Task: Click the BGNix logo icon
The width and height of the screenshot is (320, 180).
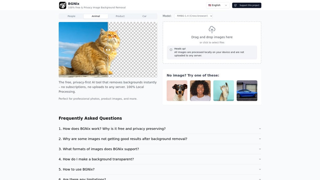Action: (63, 5)
